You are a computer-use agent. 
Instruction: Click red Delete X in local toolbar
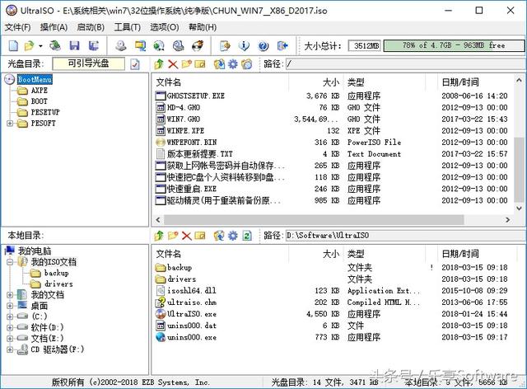187,236
